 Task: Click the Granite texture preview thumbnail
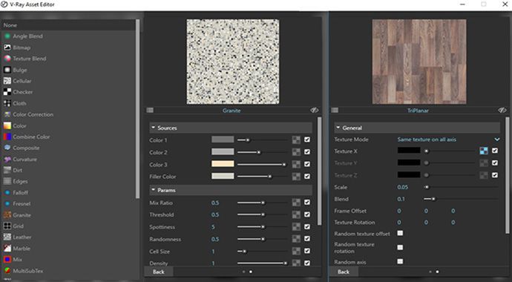[233, 62]
